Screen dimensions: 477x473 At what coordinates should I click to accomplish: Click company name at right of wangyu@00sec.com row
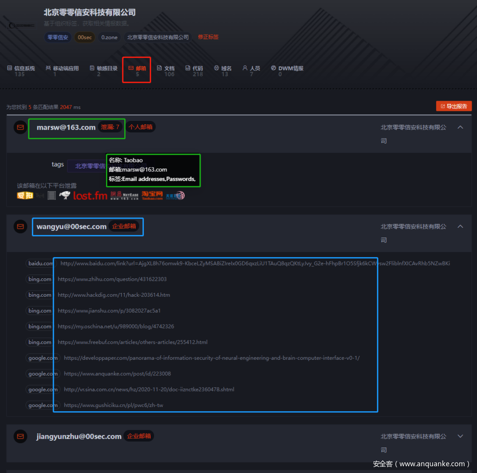pos(413,233)
